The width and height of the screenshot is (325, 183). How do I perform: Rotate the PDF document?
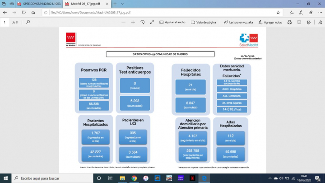pyautogui.click(x=143, y=22)
